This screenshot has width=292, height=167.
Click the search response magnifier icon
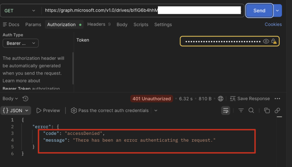click(251, 111)
